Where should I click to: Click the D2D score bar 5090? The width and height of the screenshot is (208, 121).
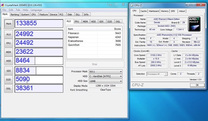point(39,79)
